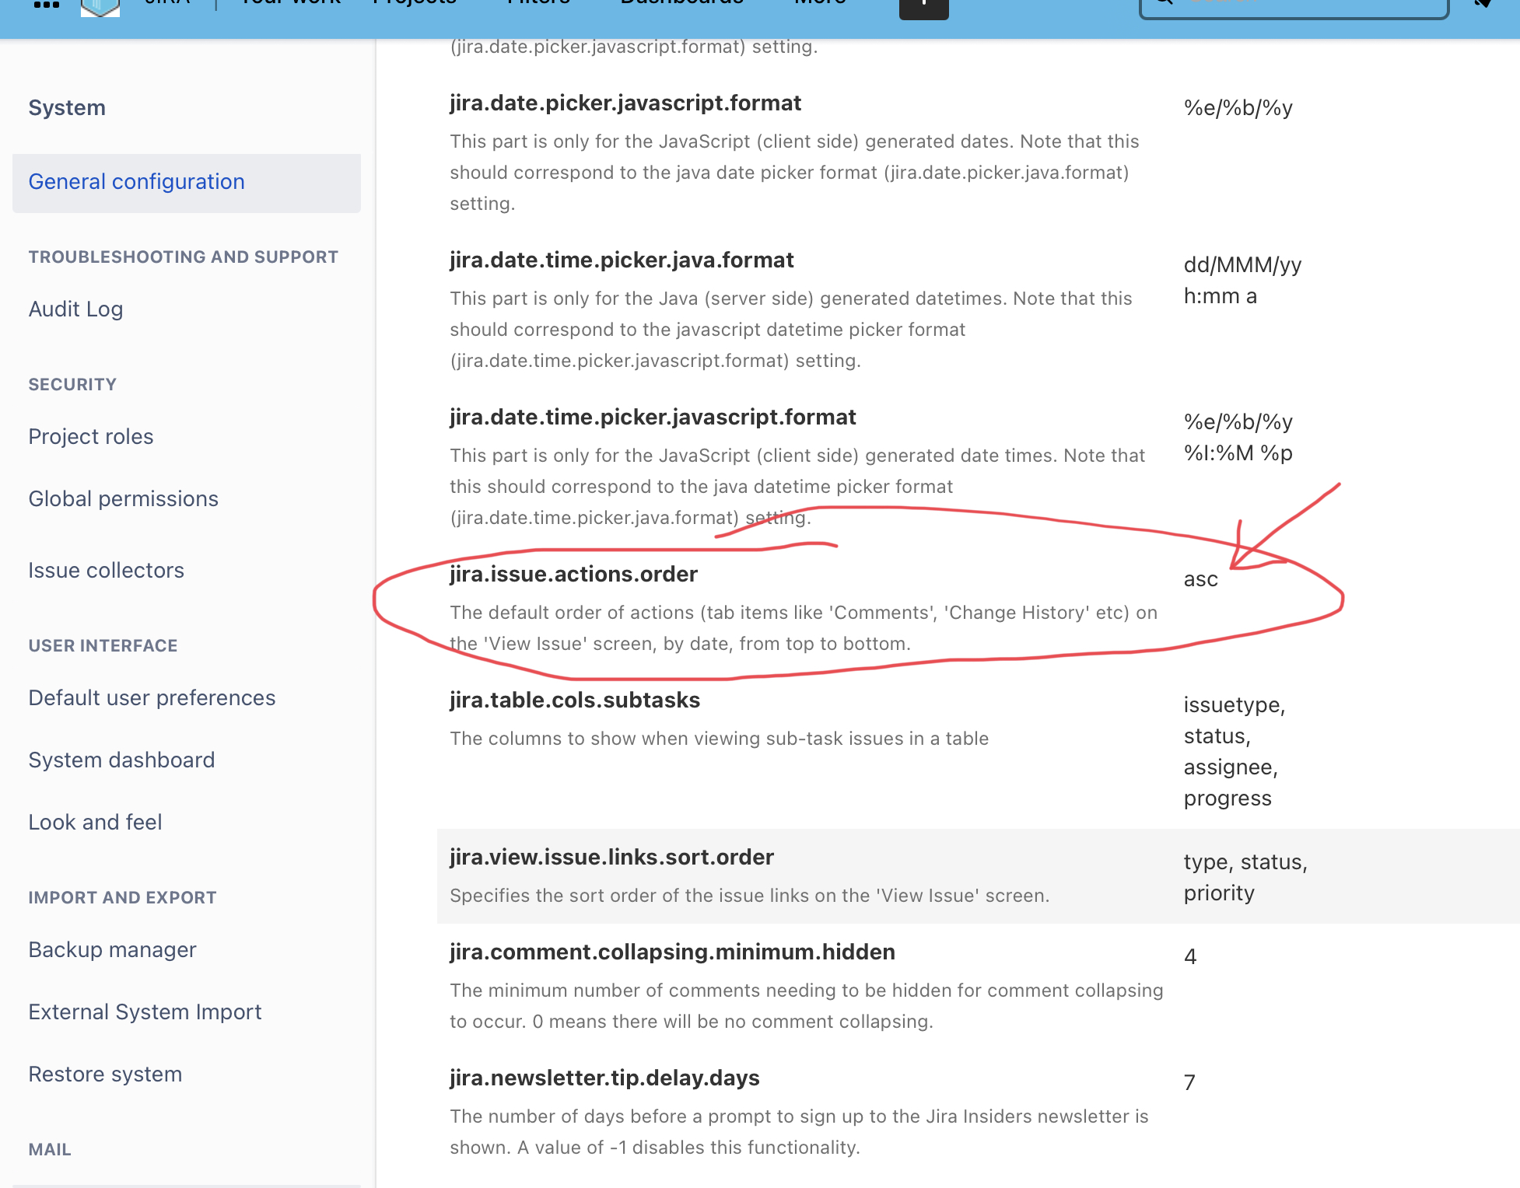Select External System Import

[x=145, y=1012]
